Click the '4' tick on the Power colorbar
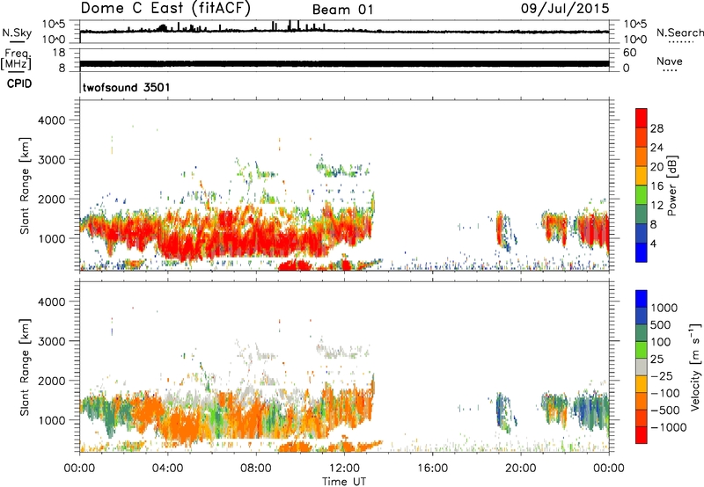 (x=653, y=243)
